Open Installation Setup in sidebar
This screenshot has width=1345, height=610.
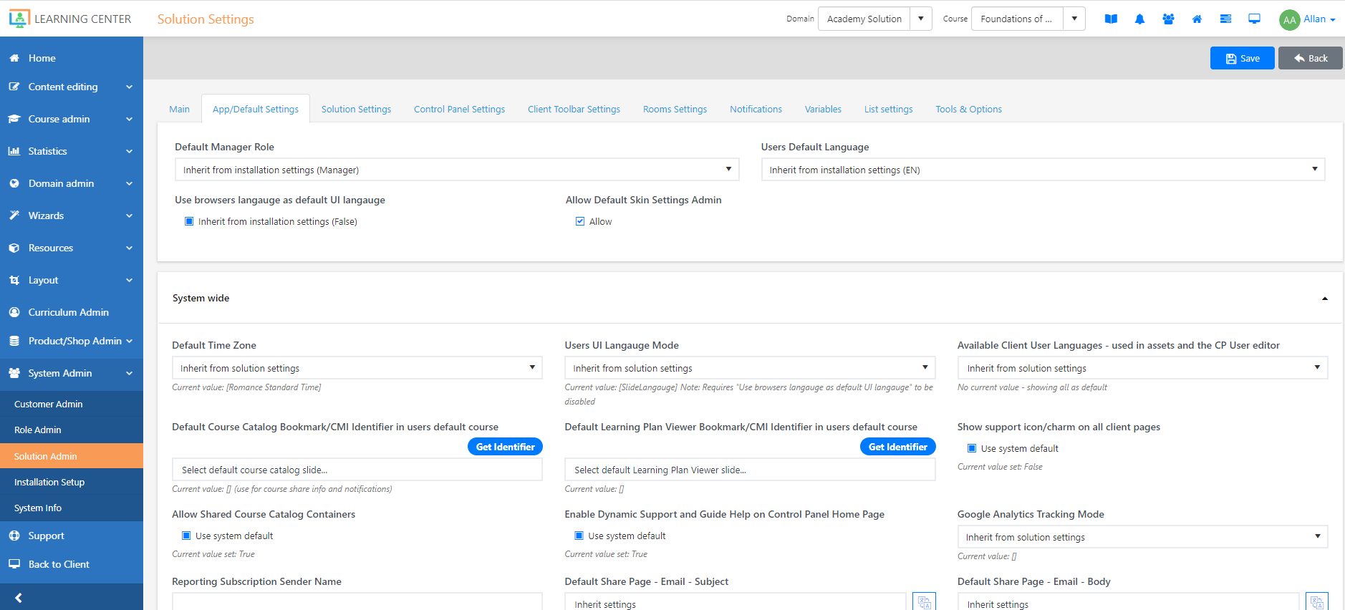point(72,482)
